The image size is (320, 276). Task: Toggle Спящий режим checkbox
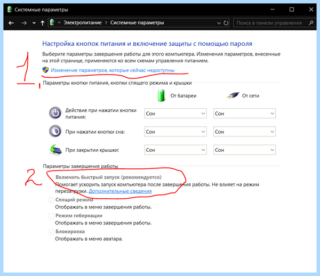click(51, 200)
